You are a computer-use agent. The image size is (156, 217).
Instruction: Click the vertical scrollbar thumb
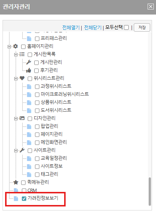pyautogui.click(x=149, y=192)
